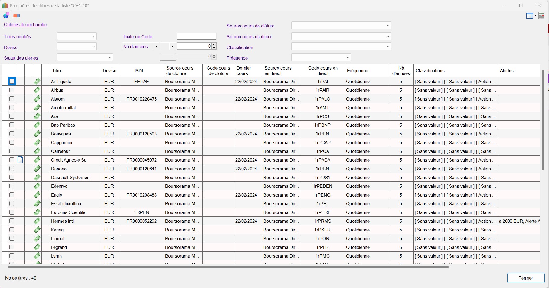Click the globe icon in the toolbar

6,16
